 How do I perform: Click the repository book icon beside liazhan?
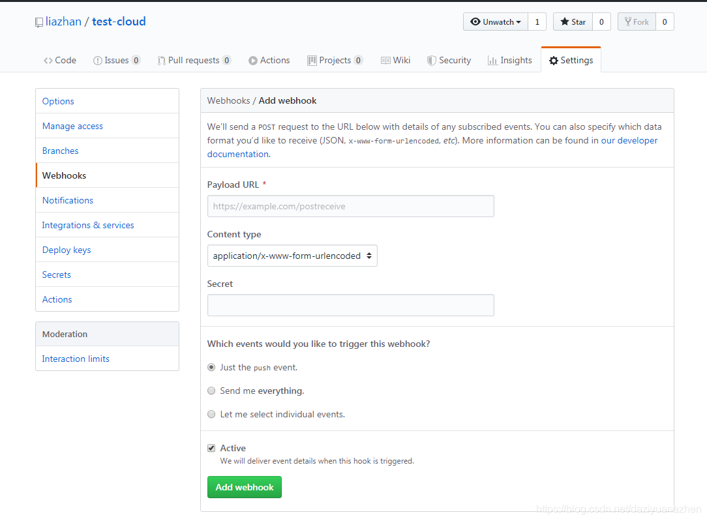click(x=39, y=22)
